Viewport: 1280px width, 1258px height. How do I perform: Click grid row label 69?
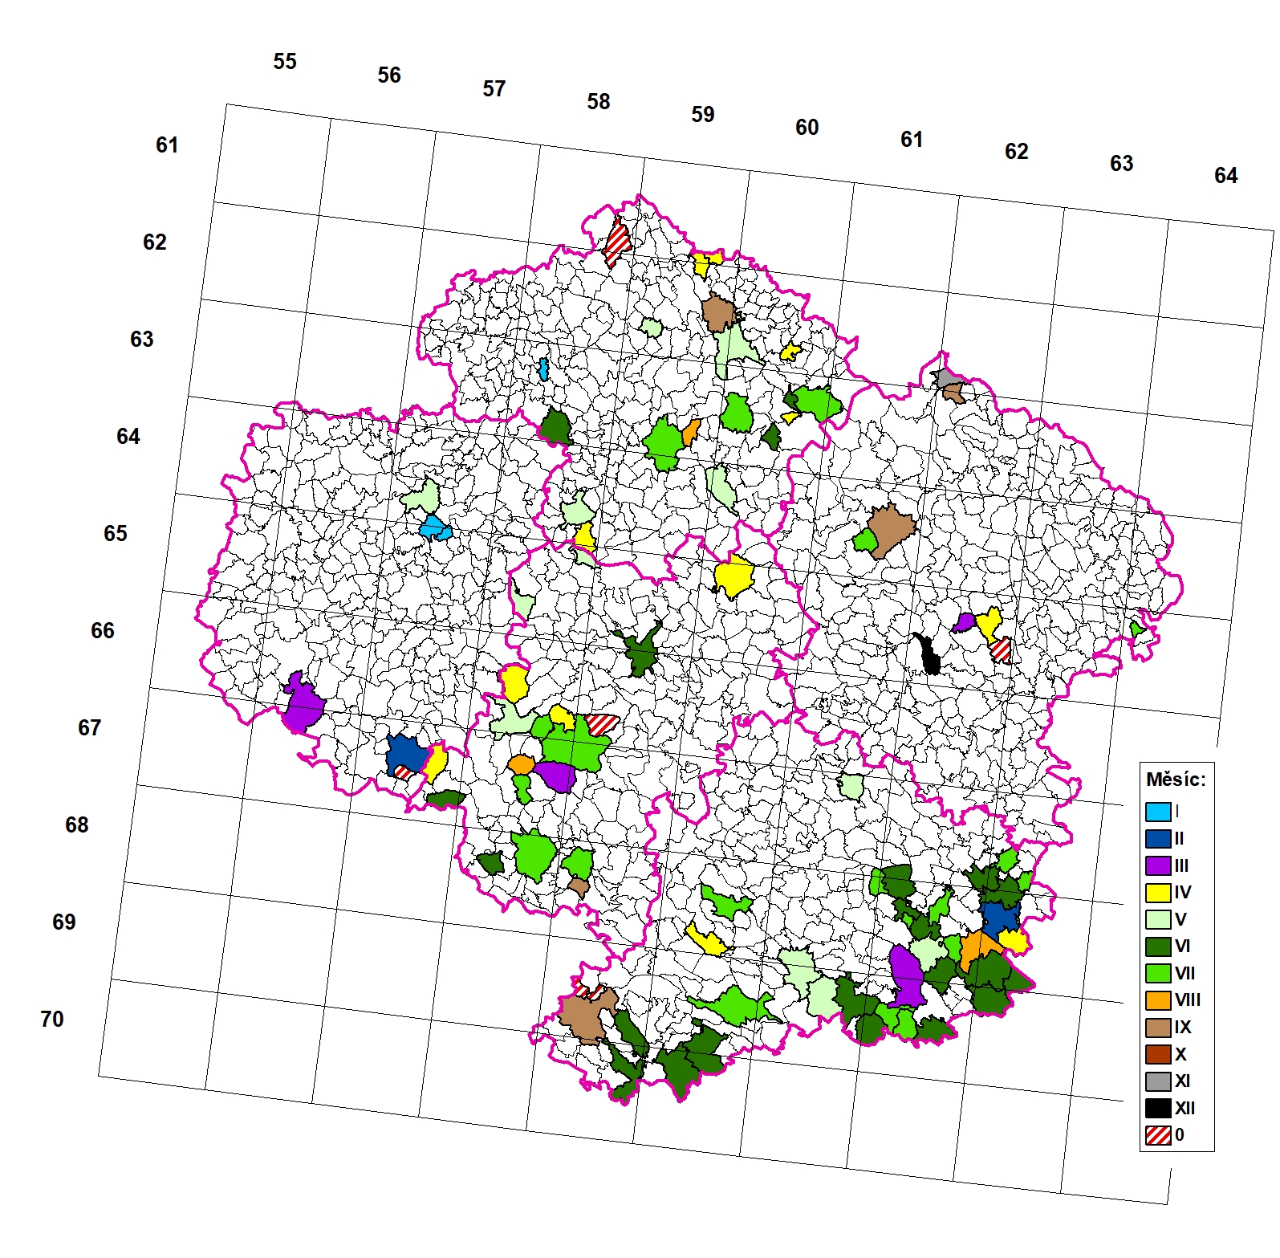[64, 922]
